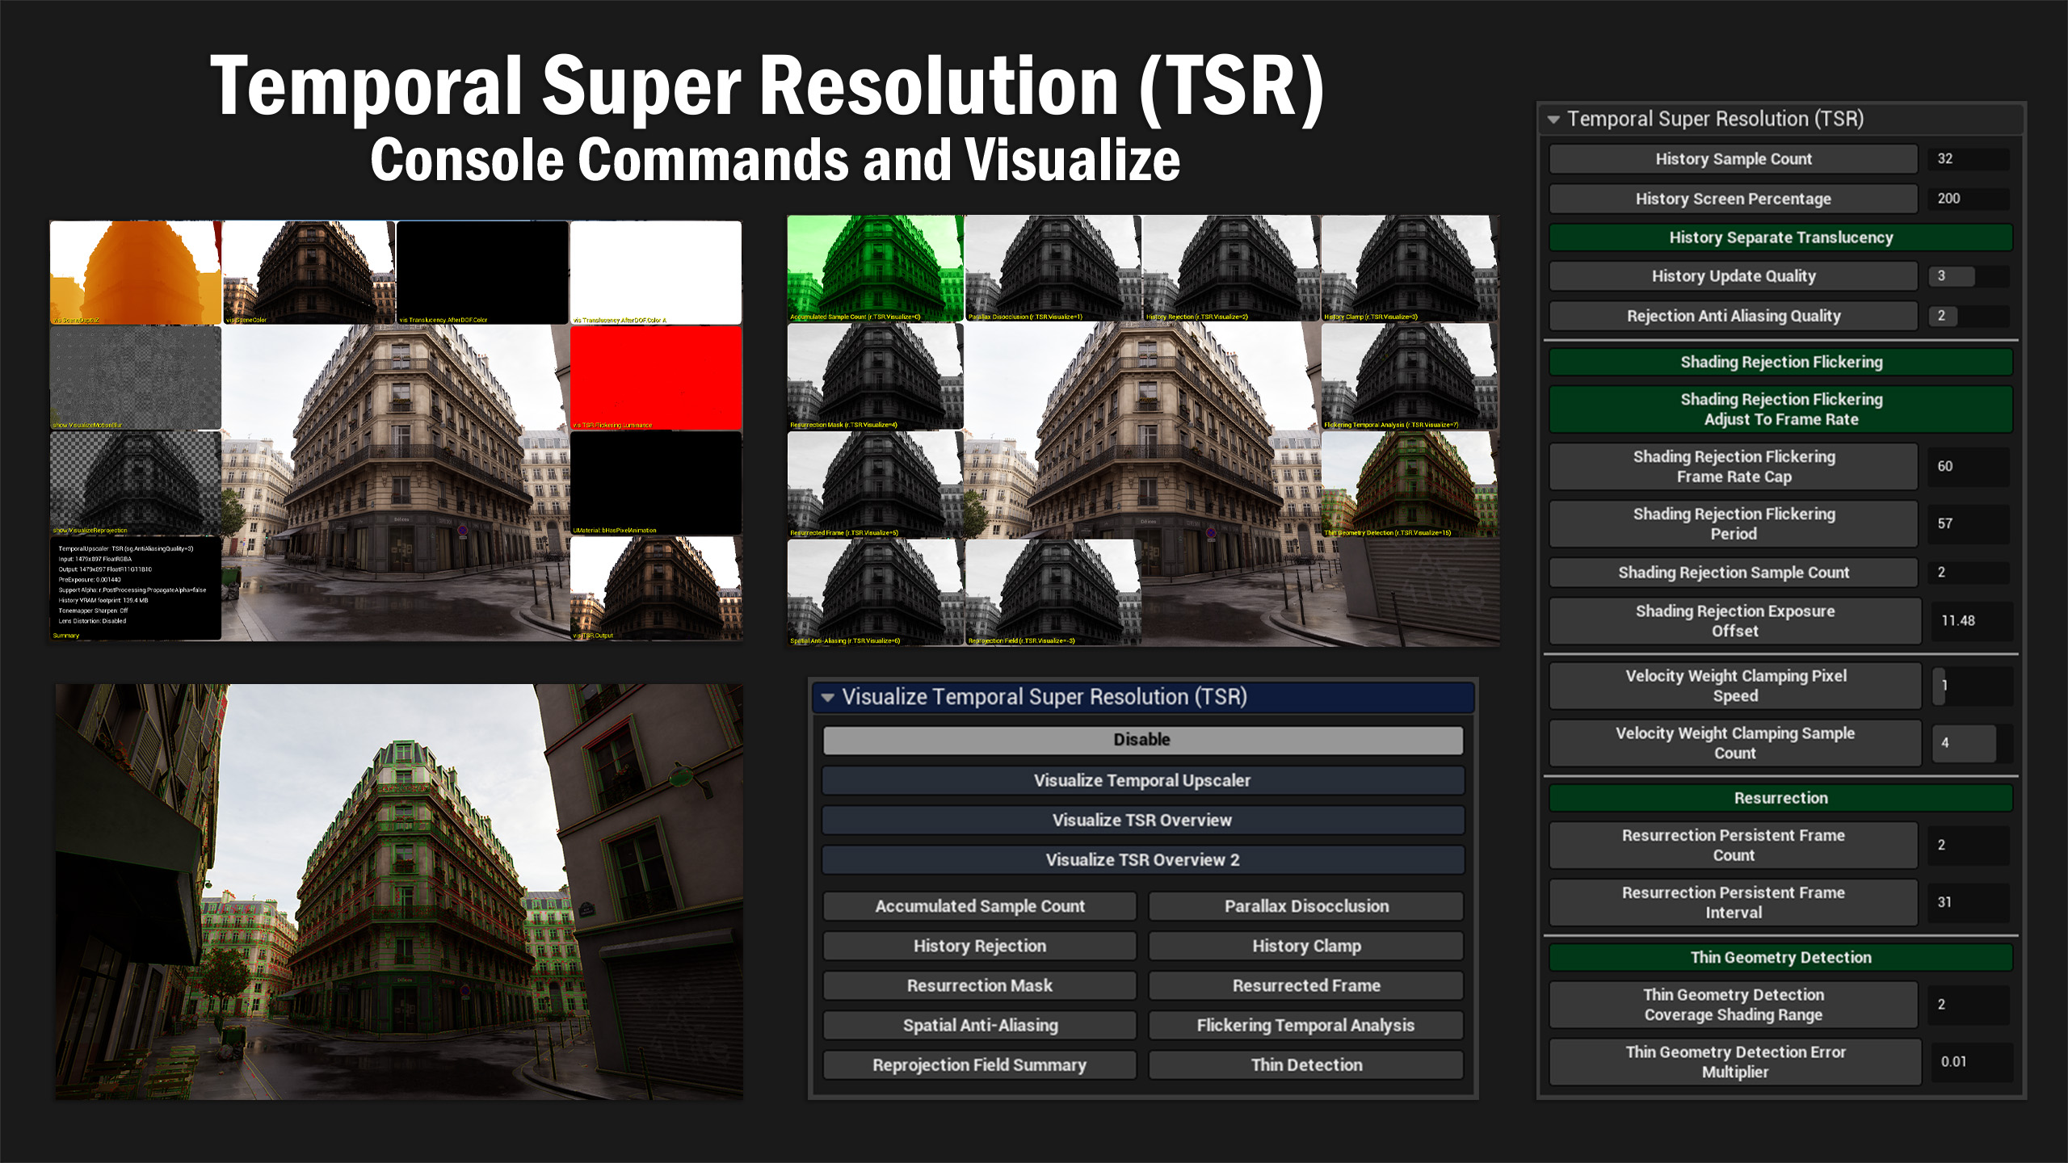This screenshot has height=1163, width=2068.
Task: Click Visualize Temporal Upscaler button
Action: point(1142,780)
